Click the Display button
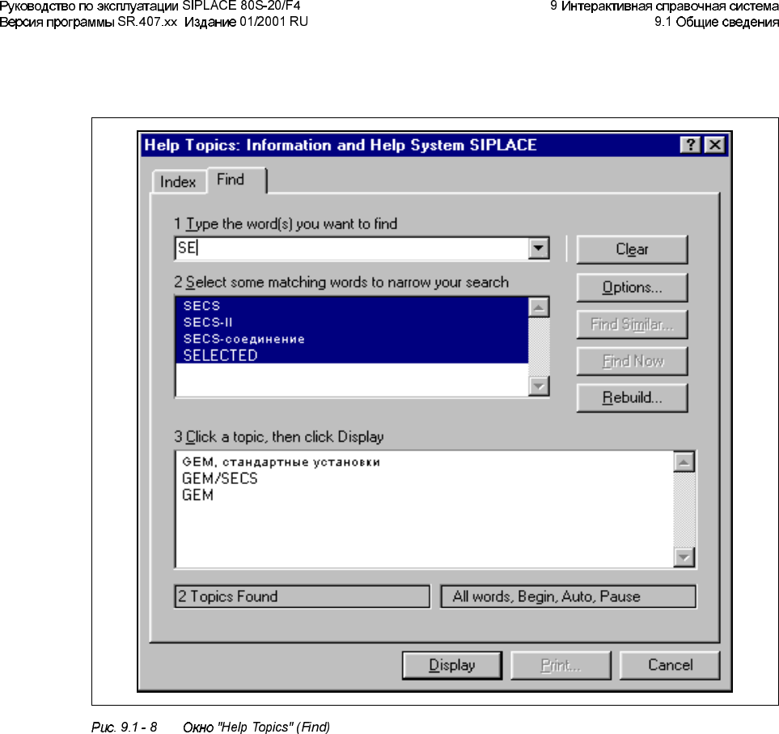This screenshot has height=734, width=779. pos(452,665)
